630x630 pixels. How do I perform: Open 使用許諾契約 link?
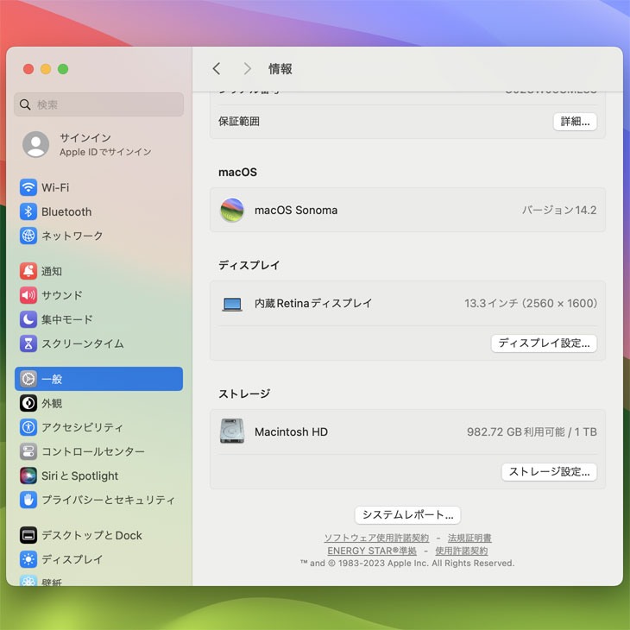coord(461,551)
